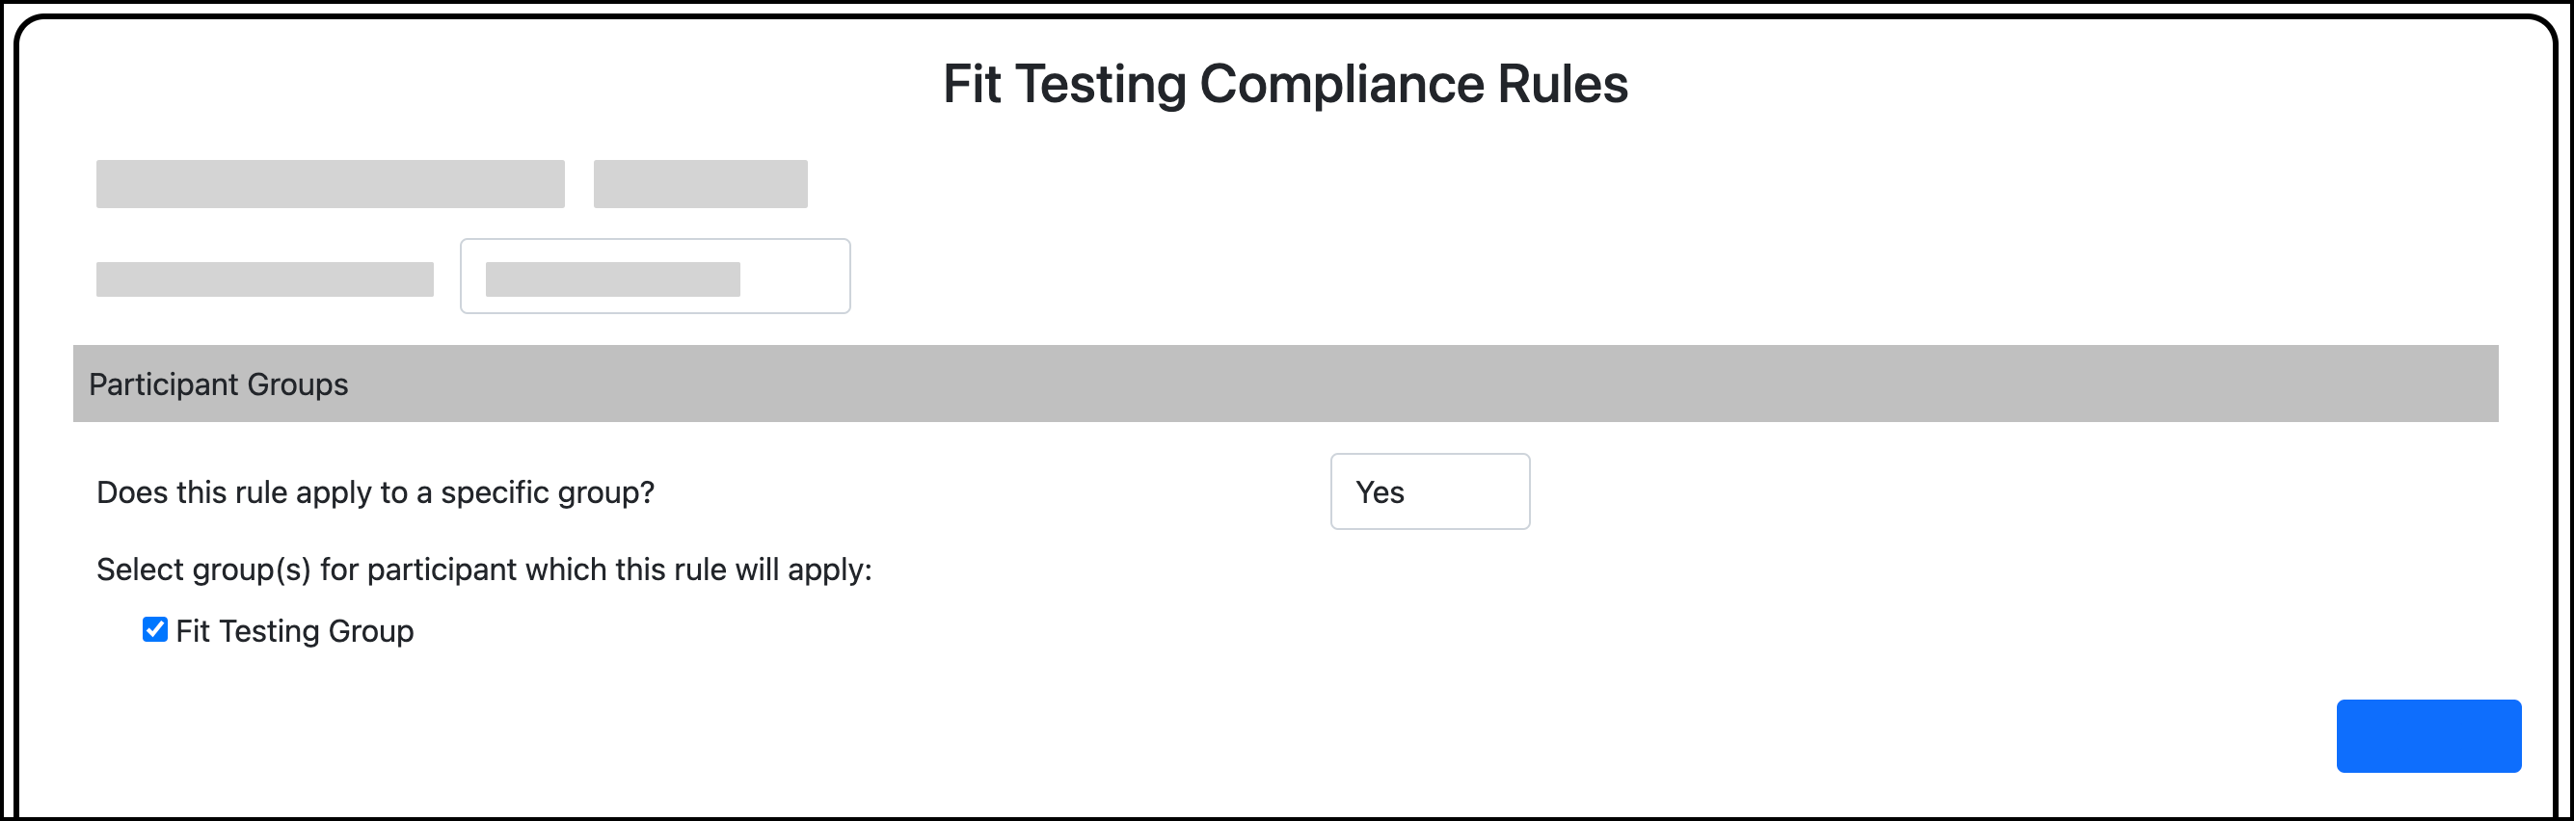Click the Fit Testing Group checkbox label
Screen dimensions: 2574x821
point(295,629)
